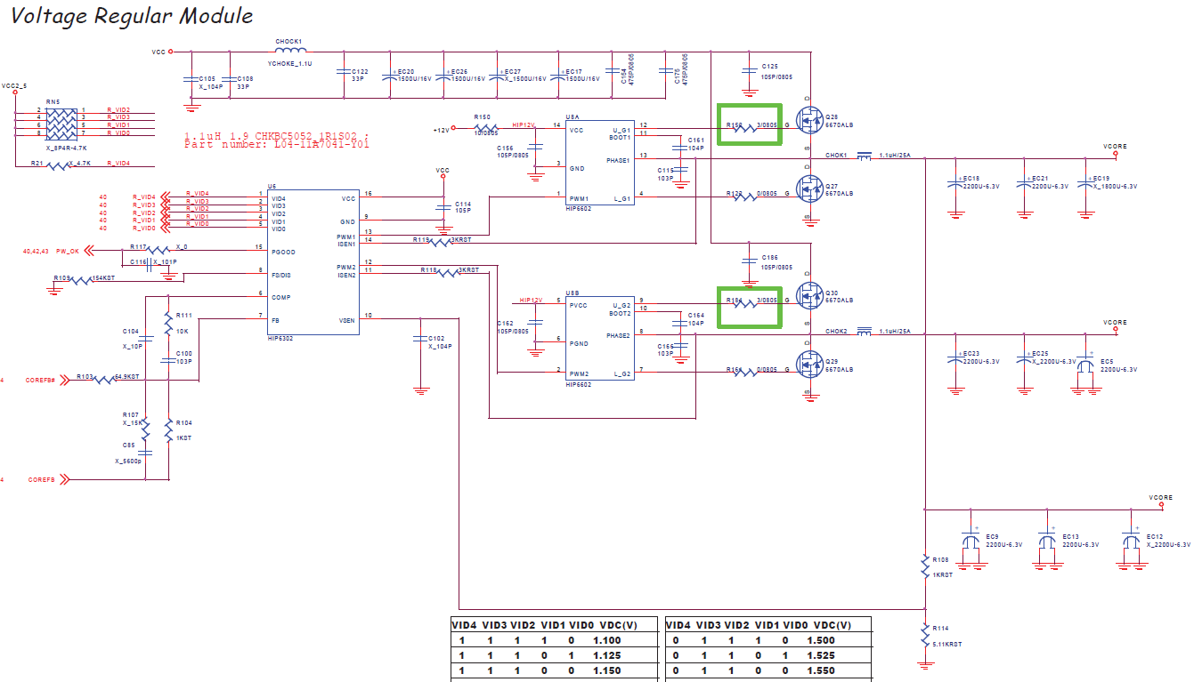
Task: Click resistor R111 symbol
Action: (168, 322)
